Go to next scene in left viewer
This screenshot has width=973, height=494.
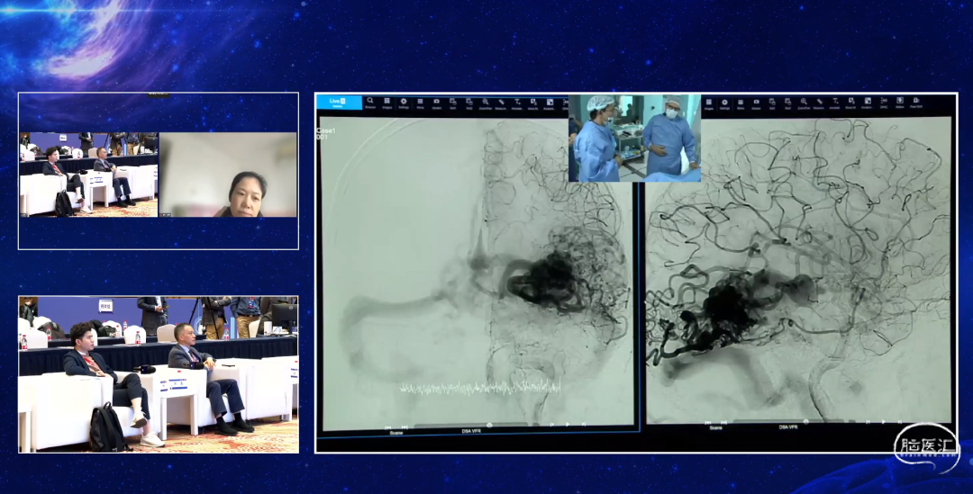[404, 427]
